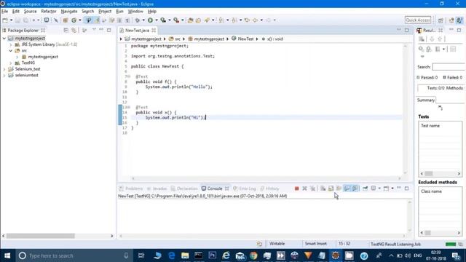Navigate Forward with the greyed right arrow
The width and height of the screenshot is (466, 262).
[x=268, y=20]
